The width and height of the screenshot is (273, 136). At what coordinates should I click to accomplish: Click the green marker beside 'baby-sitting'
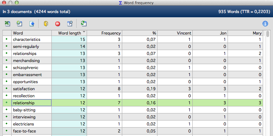click(7, 110)
